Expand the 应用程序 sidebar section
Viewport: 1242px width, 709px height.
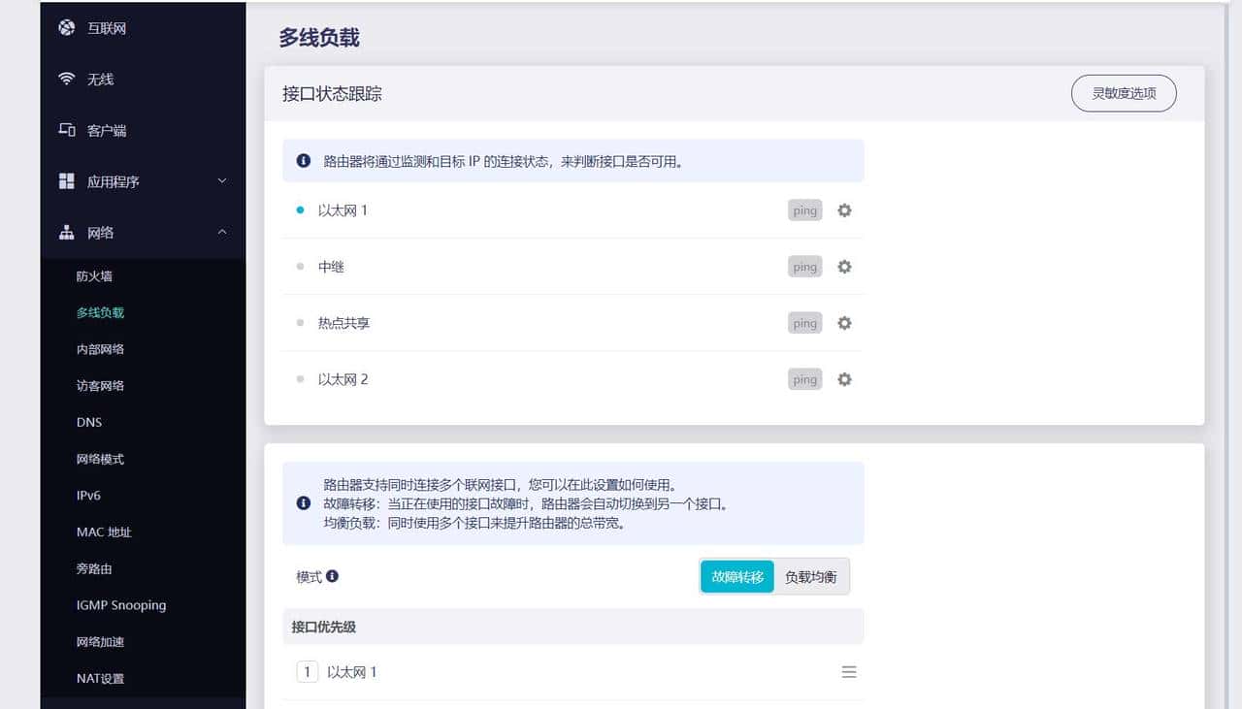(222, 180)
